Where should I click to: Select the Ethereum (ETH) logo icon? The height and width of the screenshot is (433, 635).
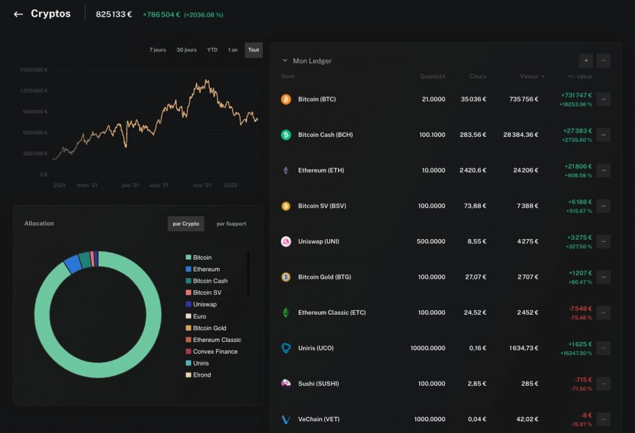click(x=285, y=170)
